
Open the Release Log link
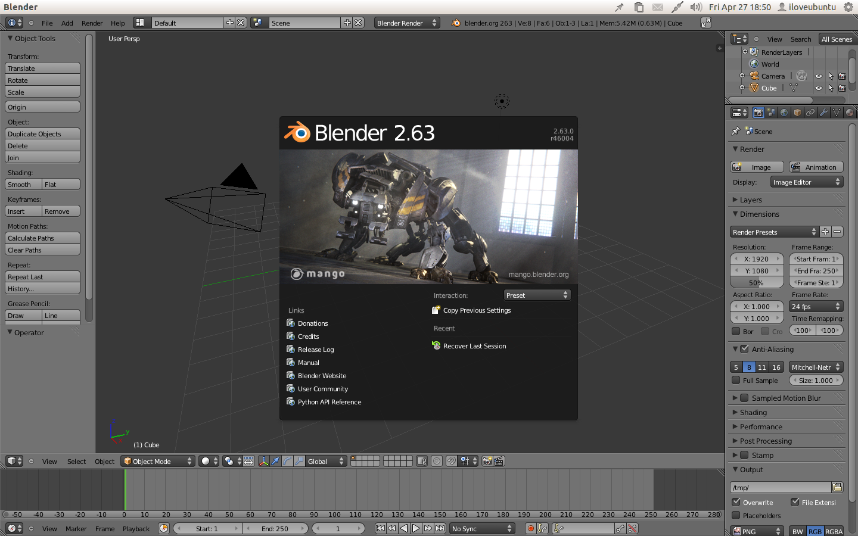click(x=316, y=350)
